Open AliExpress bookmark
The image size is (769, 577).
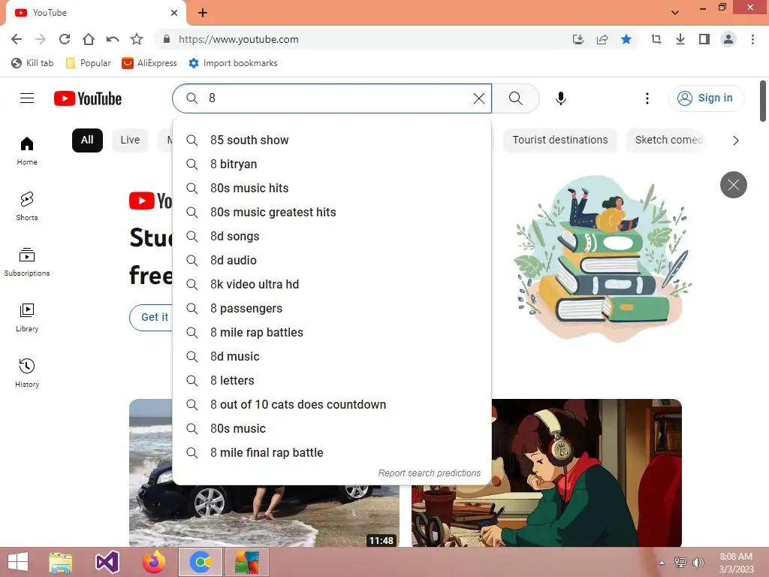click(x=149, y=63)
